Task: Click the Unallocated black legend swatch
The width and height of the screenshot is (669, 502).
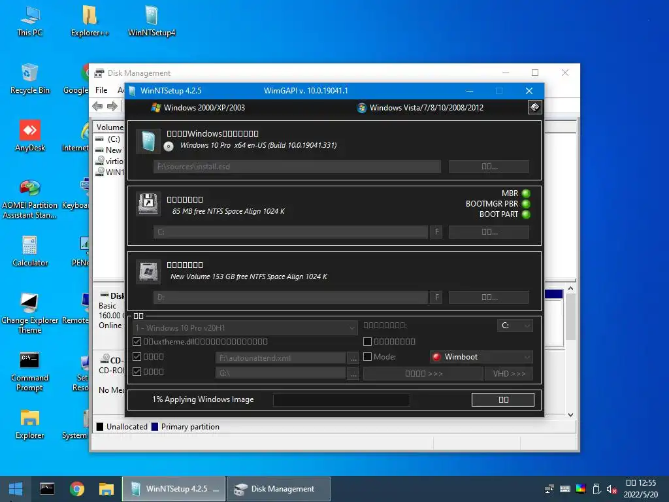Action: click(x=100, y=426)
